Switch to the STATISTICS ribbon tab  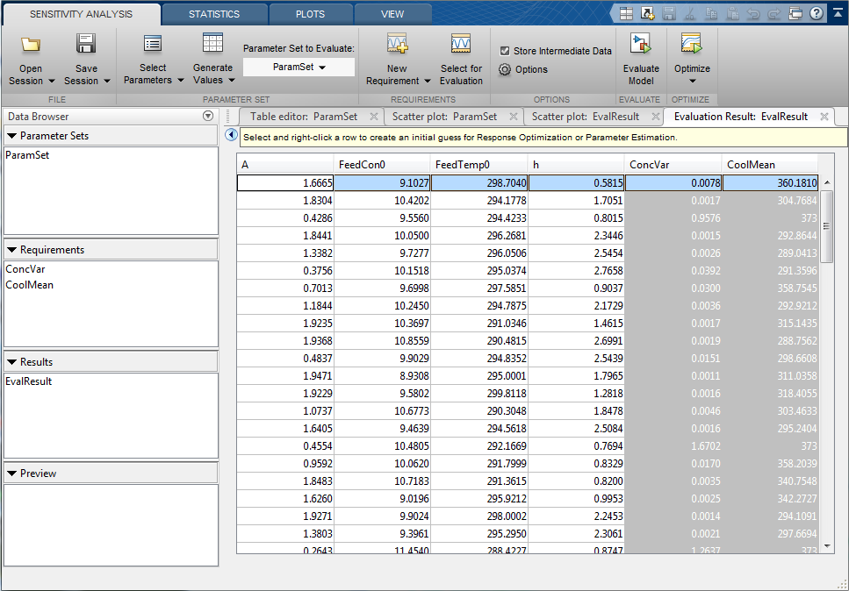[214, 14]
